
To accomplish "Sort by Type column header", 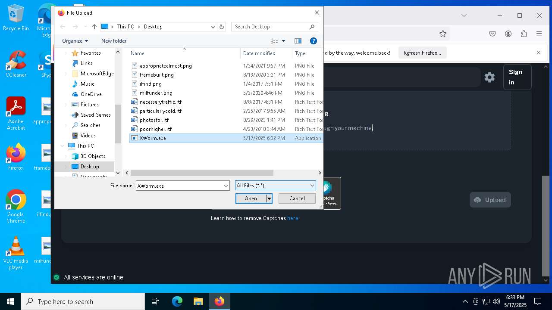I will click(x=307, y=53).
